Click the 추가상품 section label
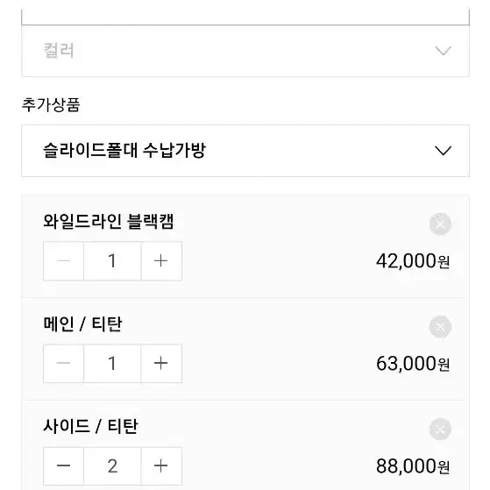The width and height of the screenshot is (490, 490). point(51,104)
